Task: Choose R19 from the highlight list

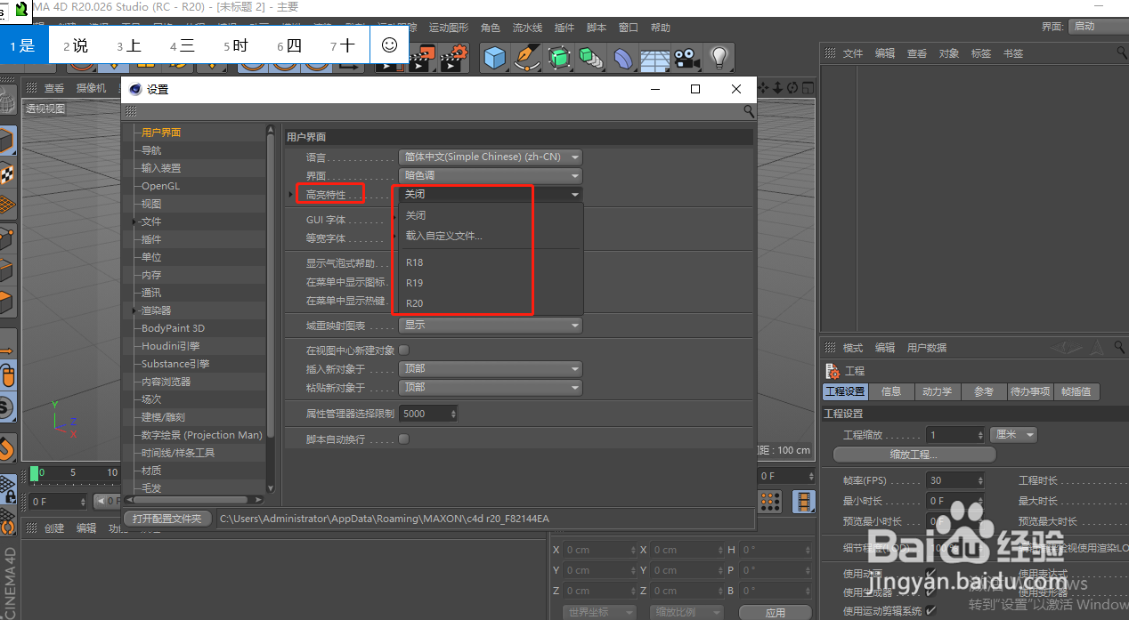Action: pyautogui.click(x=415, y=283)
